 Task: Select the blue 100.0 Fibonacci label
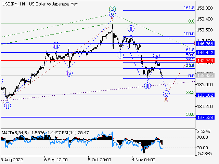pos(189,33)
